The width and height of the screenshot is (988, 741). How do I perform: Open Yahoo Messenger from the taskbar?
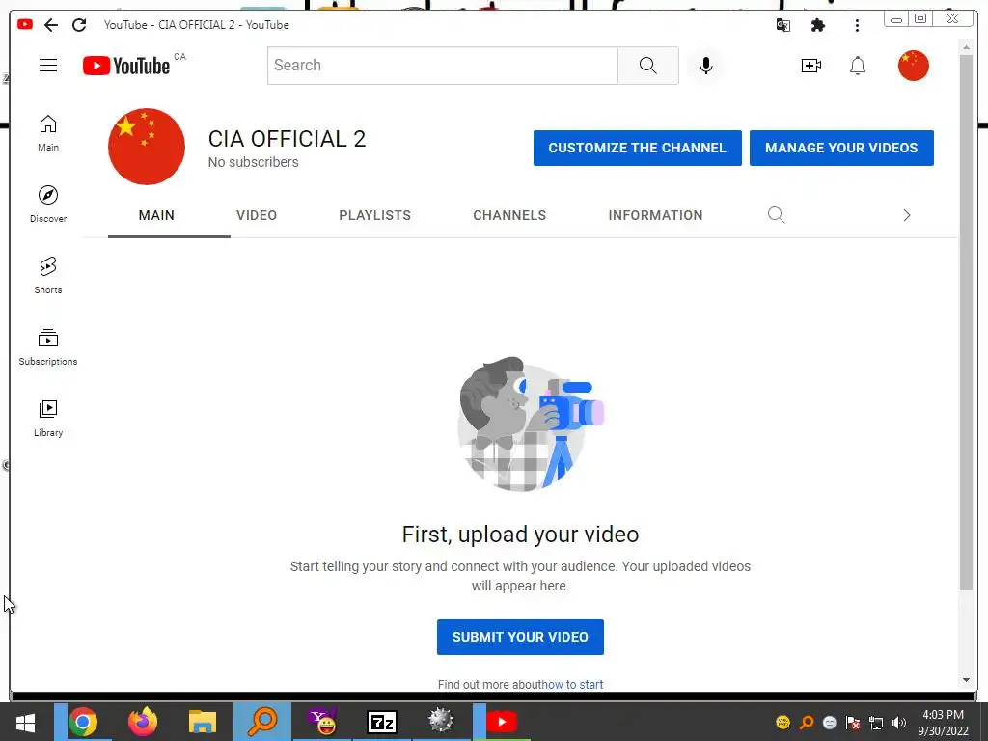[x=322, y=722]
